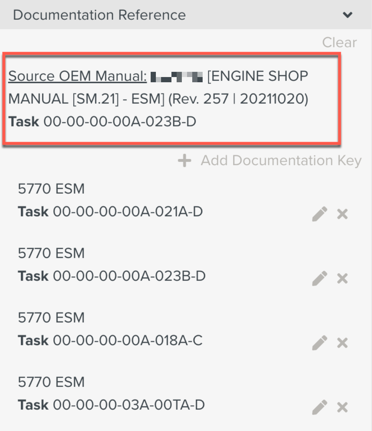372x431 pixels.
Task: Select the first 5770 ESM entry
Action: click(51, 188)
